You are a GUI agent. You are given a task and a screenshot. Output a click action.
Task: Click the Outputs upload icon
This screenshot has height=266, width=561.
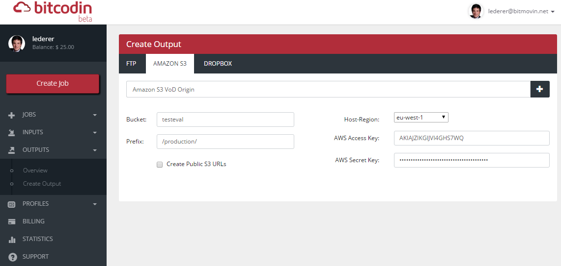click(x=11, y=150)
